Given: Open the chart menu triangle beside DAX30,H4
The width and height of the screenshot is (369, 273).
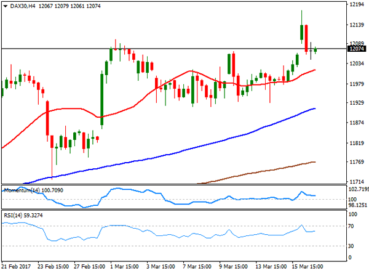Looking at the screenshot, I should (x=6, y=6).
